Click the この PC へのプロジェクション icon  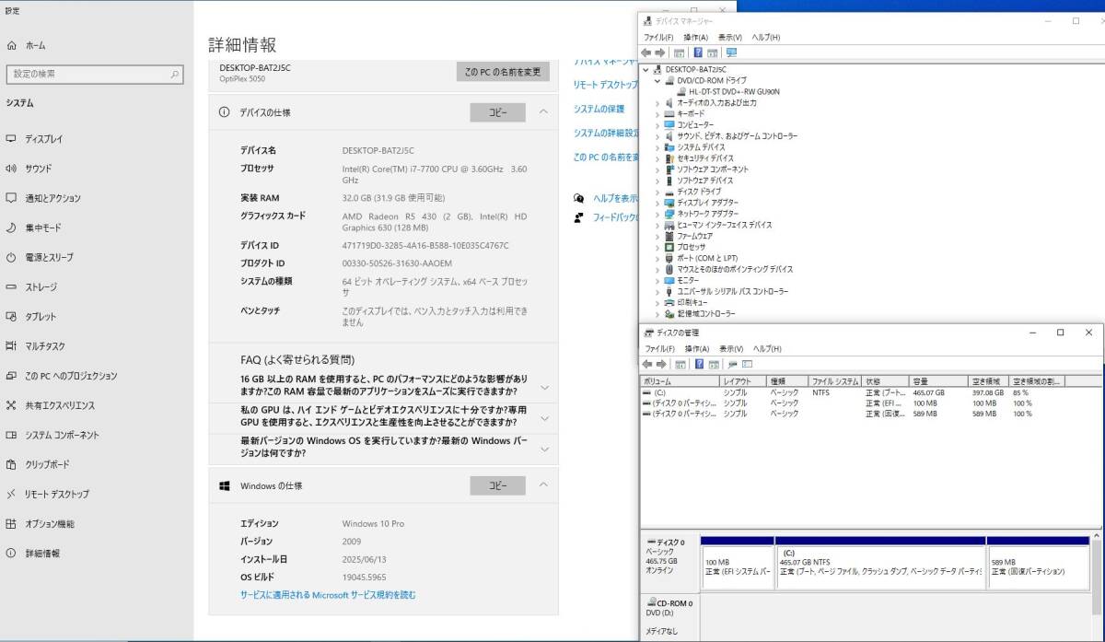tap(11, 376)
